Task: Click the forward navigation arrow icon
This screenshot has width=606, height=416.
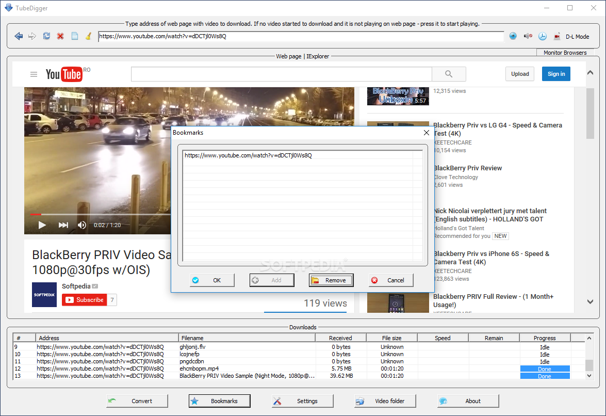Action: (x=32, y=36)
